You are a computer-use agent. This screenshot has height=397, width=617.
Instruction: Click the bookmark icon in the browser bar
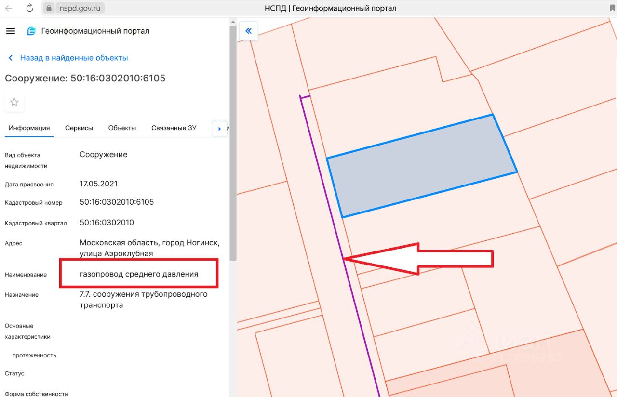612,8
